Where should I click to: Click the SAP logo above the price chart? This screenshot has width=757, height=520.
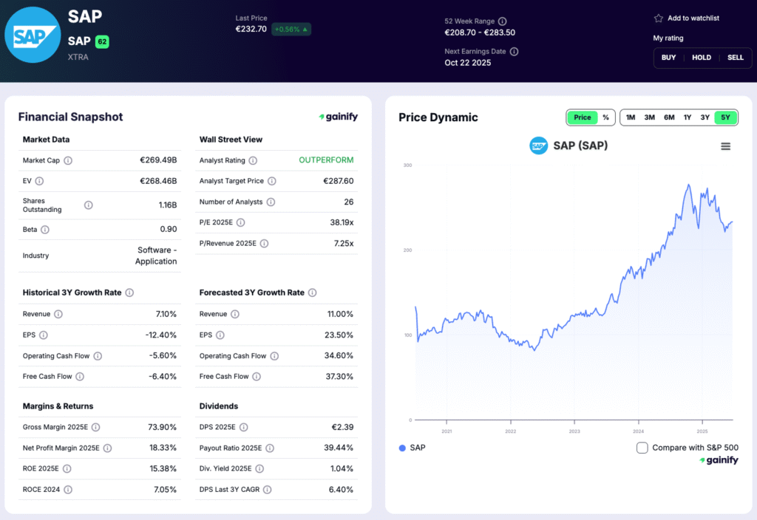(538, 146)
